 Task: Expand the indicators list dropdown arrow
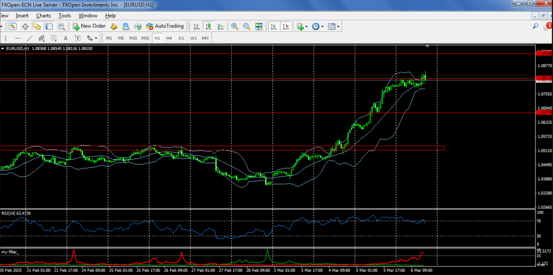point(306,27)
